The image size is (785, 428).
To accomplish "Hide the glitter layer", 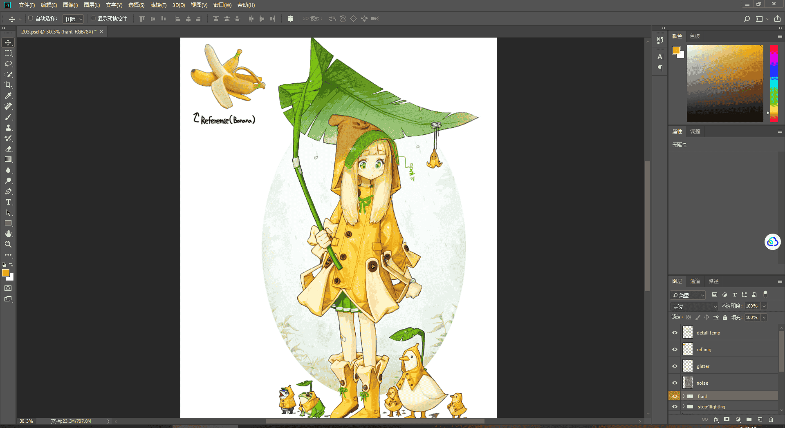I will pos(675,366).
